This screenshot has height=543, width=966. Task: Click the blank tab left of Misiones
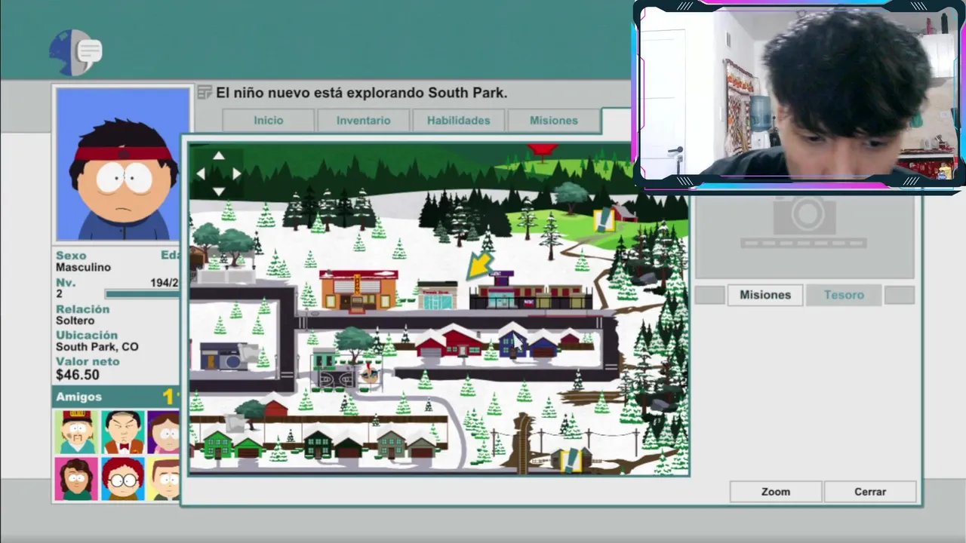710,295
